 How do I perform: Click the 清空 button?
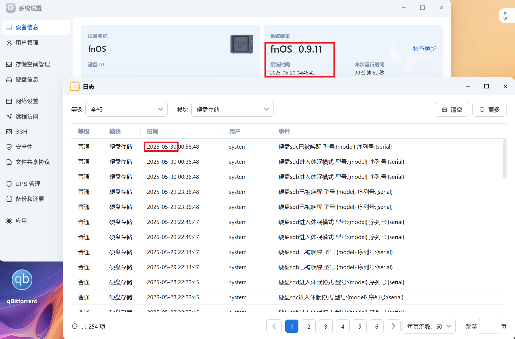[x=452, y=109]
